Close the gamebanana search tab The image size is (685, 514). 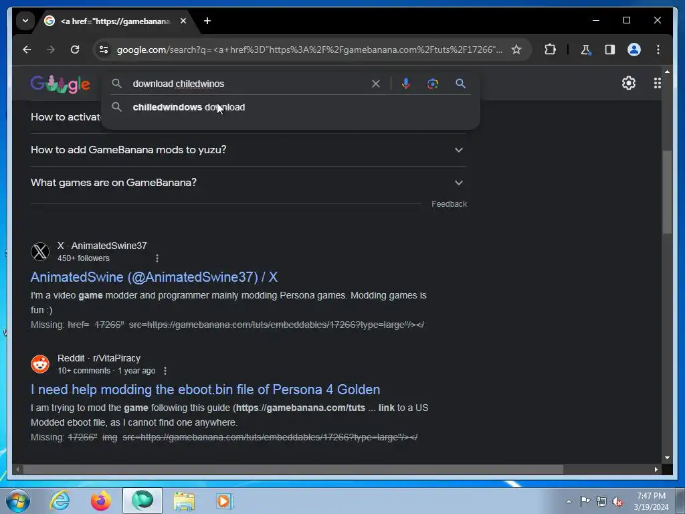(183, 21)
